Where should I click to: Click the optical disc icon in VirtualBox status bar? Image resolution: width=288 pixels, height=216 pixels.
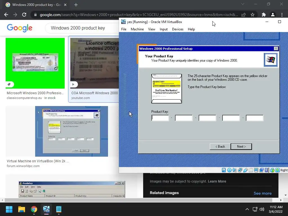click(229, 170)
